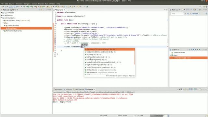Choose linkText(String linkText) proposal
The image size is (208, 117).
pos(110,57)
